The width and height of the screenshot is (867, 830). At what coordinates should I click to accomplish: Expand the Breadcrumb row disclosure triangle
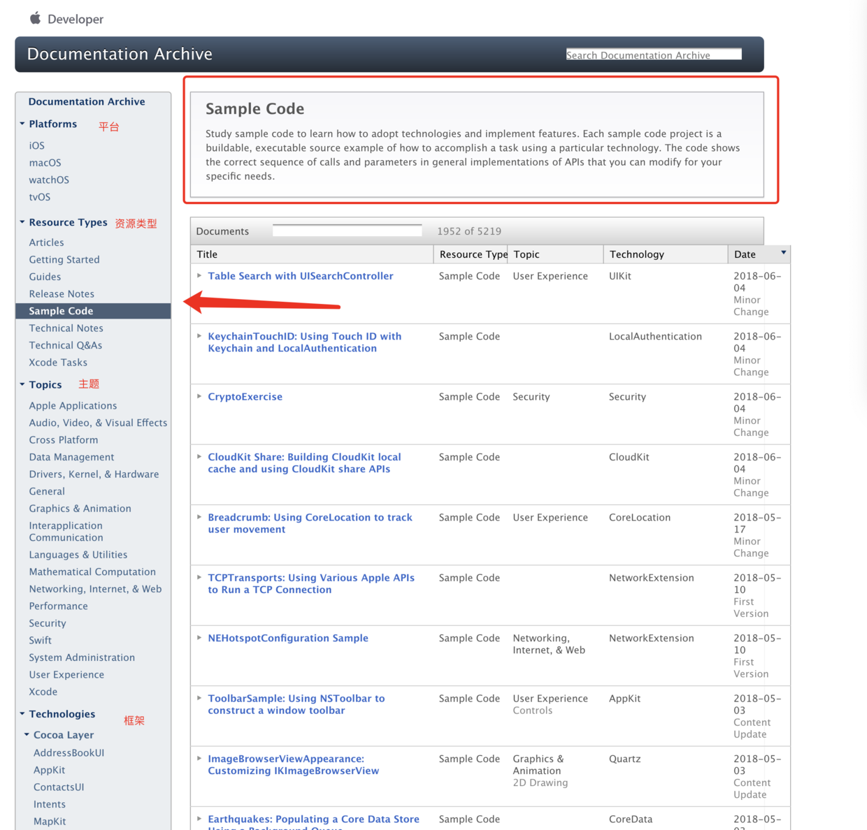199,517
